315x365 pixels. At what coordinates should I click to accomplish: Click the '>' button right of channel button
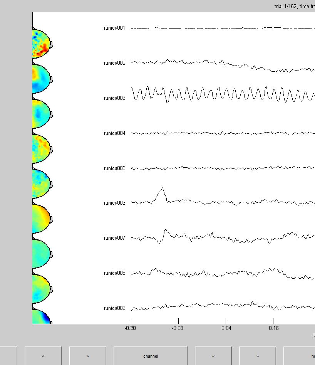(x=258, y=356)
